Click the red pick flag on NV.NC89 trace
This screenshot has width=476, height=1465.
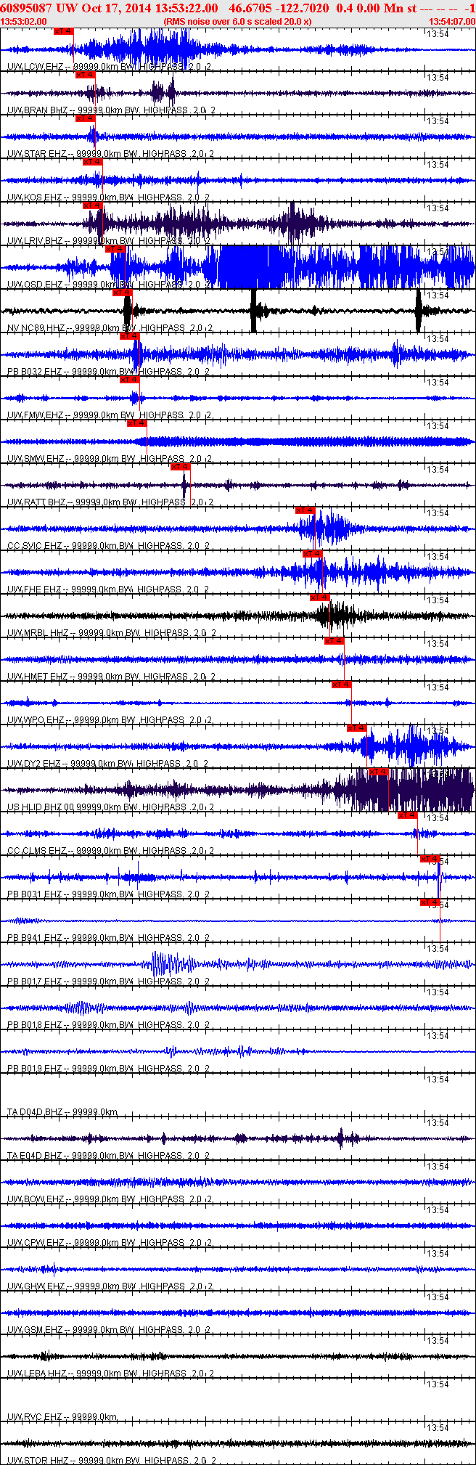click(123, 293)
